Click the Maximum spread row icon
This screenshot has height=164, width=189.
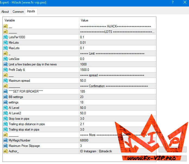pos(5,81)
